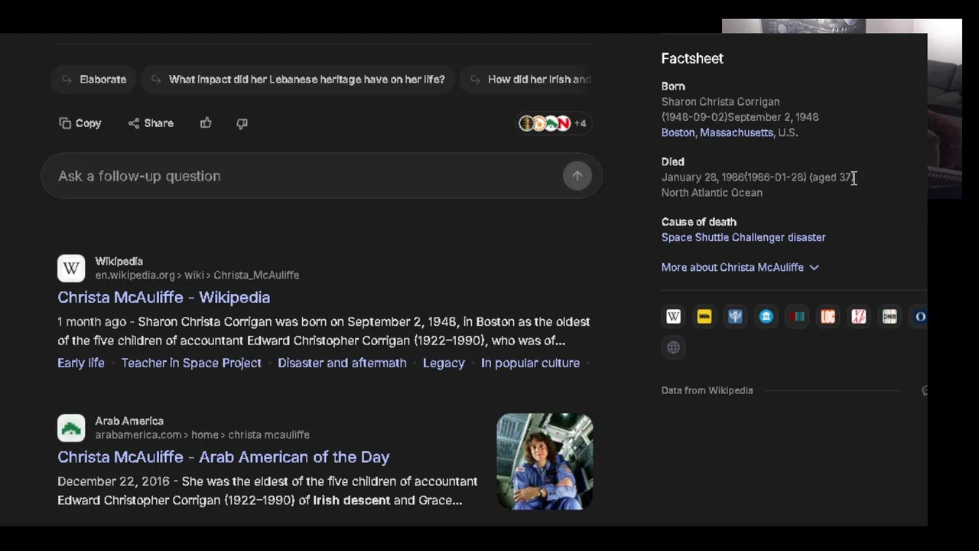Open In popular culture section link

[x=530, y=363]
